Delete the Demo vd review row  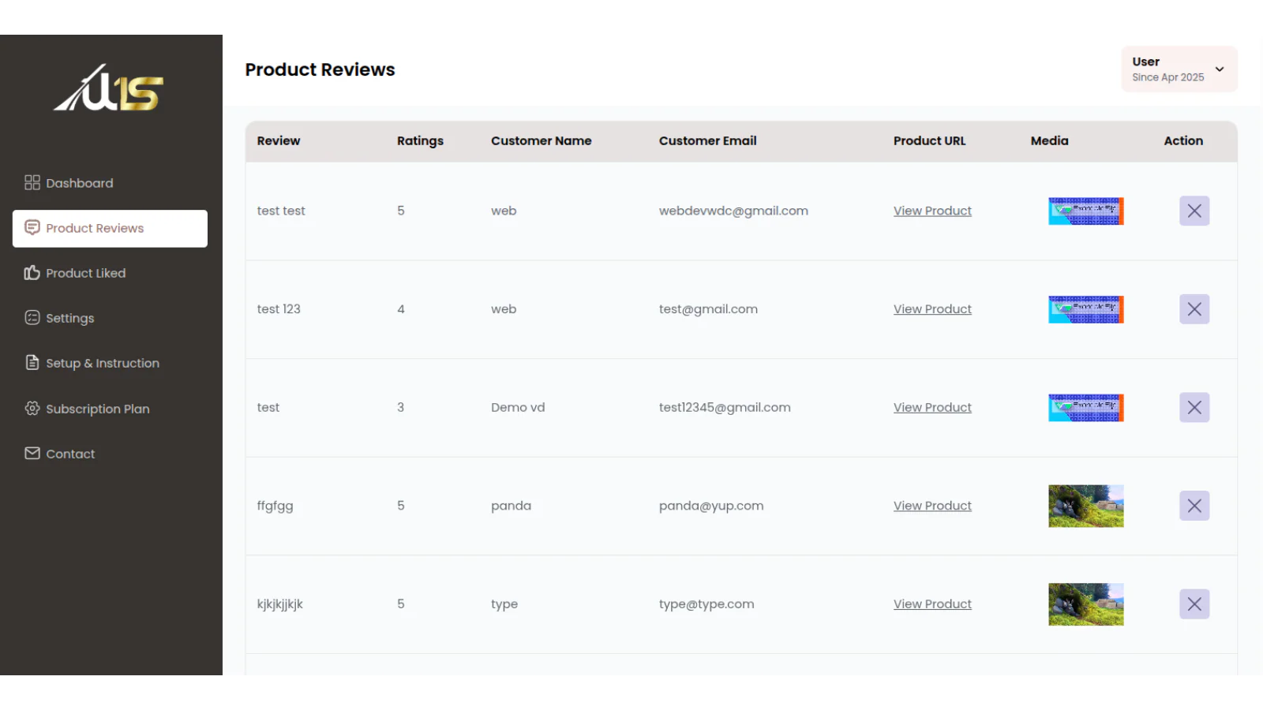click(1194, 408)
